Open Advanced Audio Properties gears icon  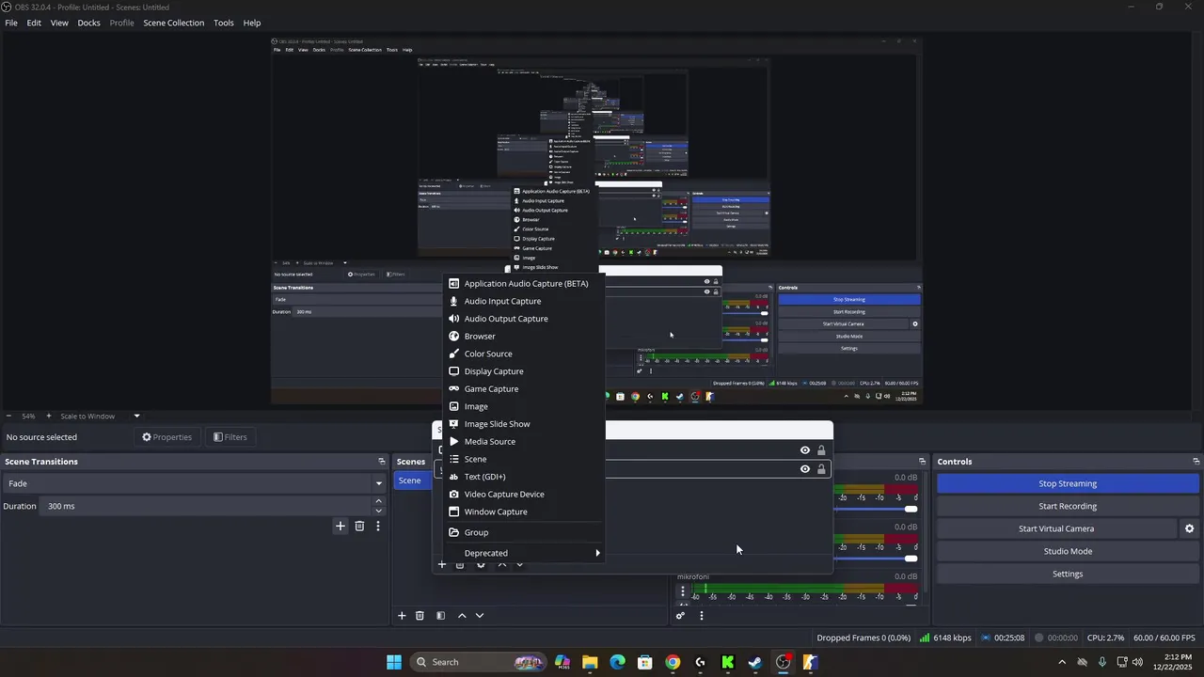click(681, 616)
